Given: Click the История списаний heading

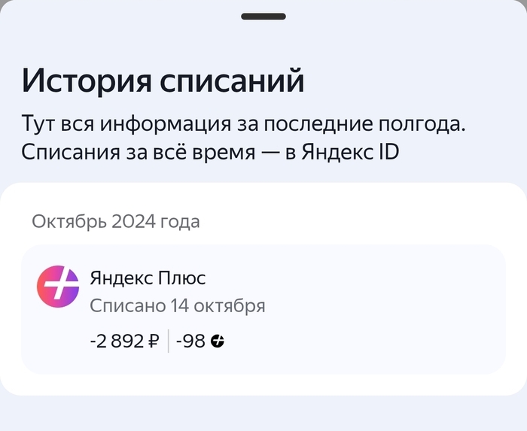Looking at the screenshot, I should [163, 80].
